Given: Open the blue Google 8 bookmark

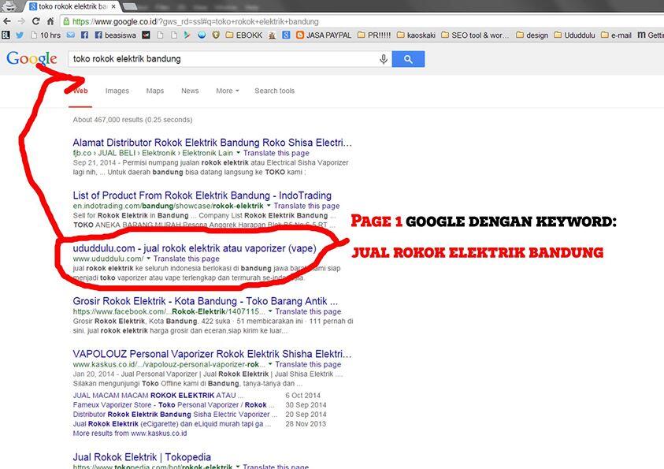Looking at the screenshot, I should pos(286,35).
